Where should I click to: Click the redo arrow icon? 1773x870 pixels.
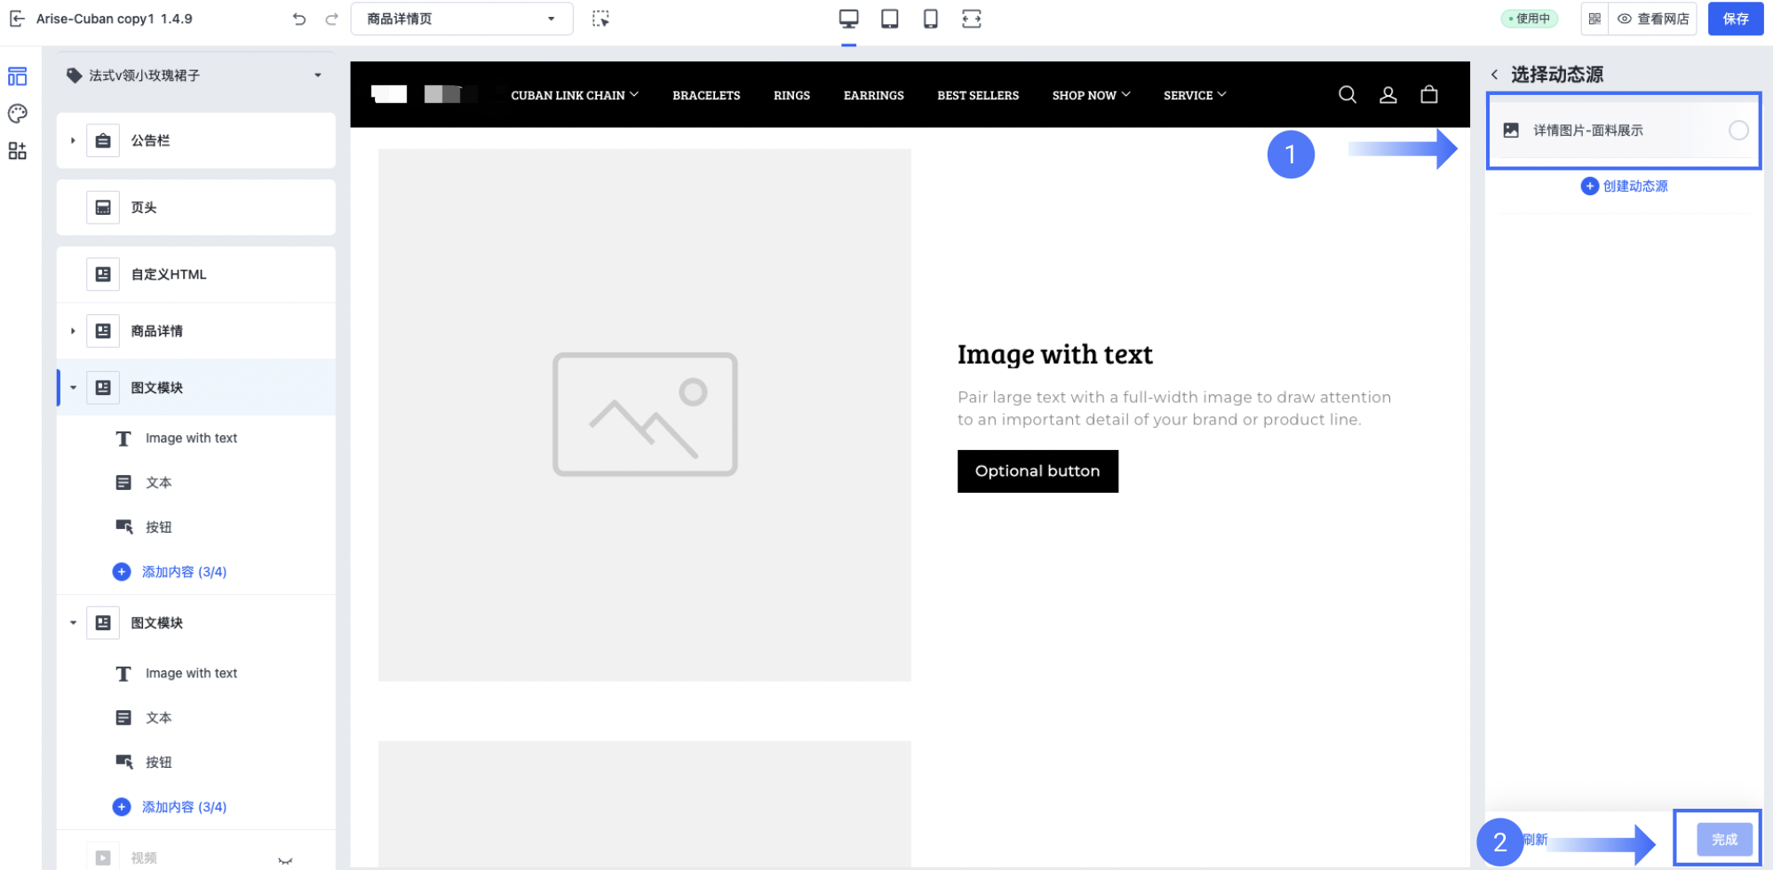tap(331, 19)
